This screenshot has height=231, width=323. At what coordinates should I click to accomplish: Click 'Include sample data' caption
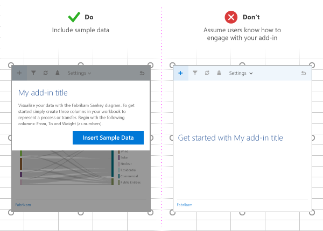81,30
